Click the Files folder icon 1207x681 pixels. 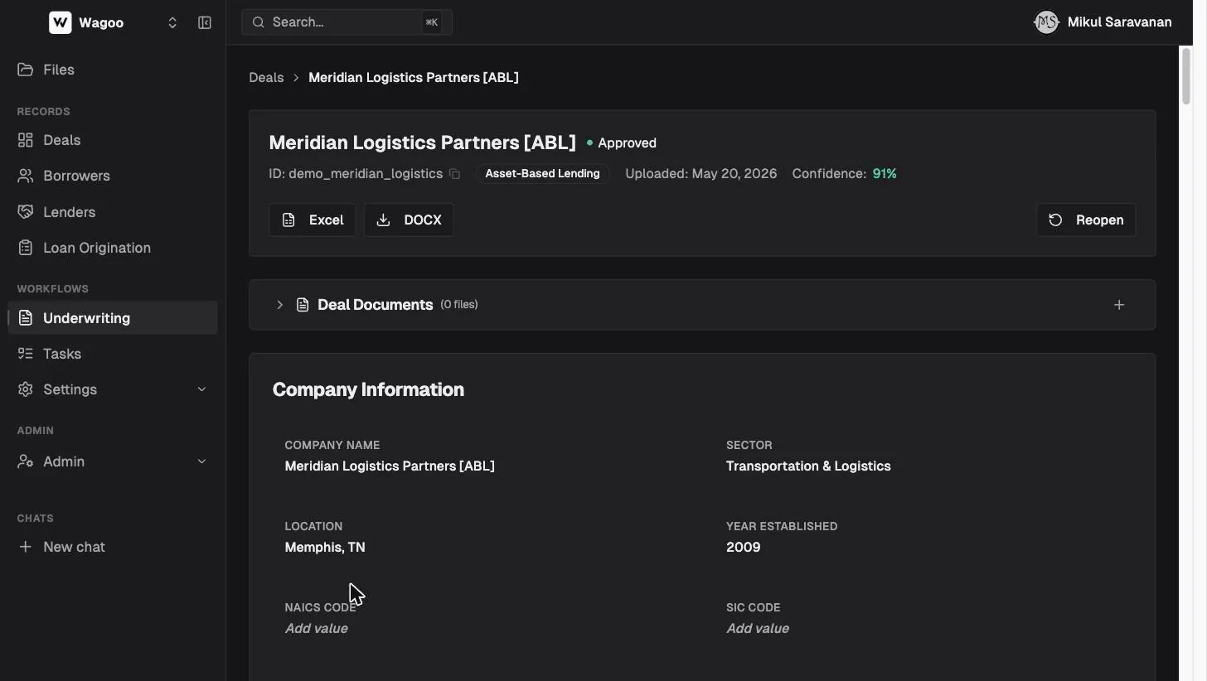[26, 70]
